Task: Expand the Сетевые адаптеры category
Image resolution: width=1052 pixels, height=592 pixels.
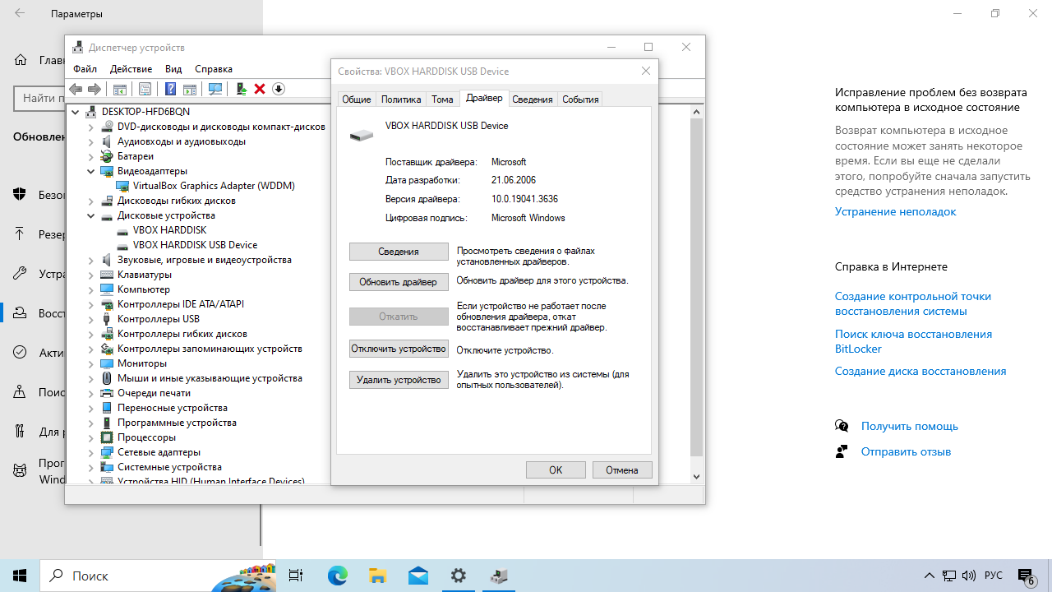Action: (x=91, y=452)
